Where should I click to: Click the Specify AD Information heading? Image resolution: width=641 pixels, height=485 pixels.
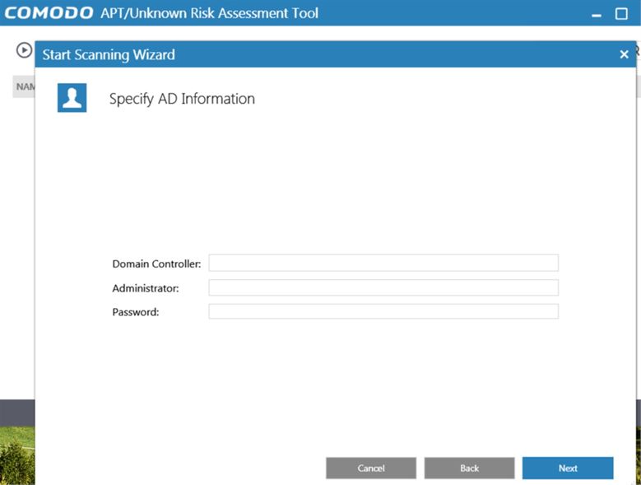tap(182, 99)
